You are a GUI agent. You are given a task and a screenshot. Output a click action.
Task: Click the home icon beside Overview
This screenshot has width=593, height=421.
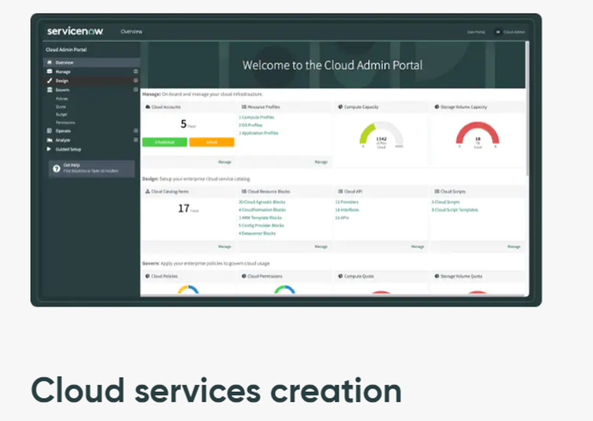pos(50,62)
